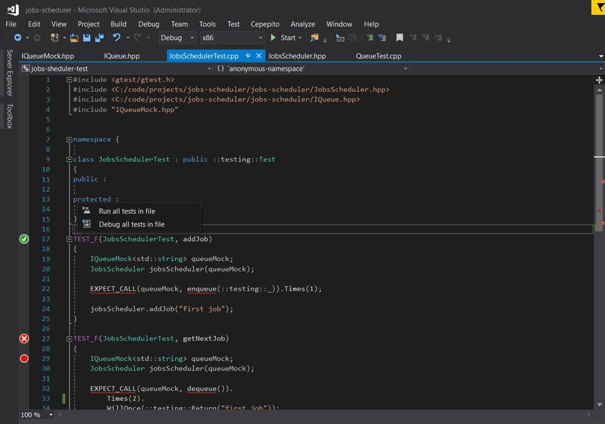Click the vertical scrollbar up arrow
This screenshot has width=605, height=424.
[x=599, y=90]
